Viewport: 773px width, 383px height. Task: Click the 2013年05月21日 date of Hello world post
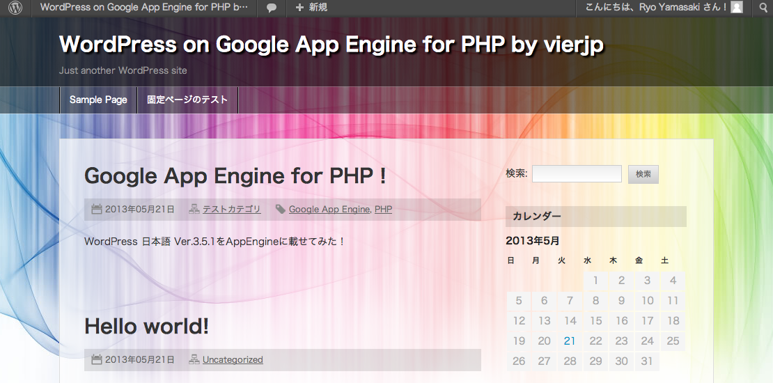point(139,359)
